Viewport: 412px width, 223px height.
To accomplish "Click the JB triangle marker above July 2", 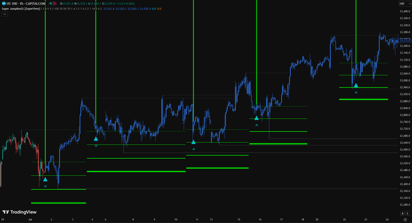I will 45,180.
